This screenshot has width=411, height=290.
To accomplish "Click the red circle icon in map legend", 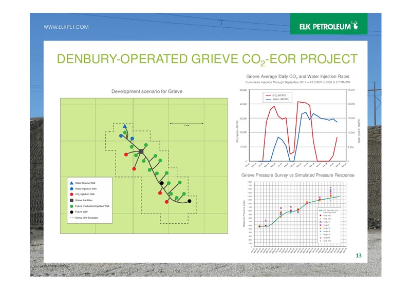I will click(71, 195).
